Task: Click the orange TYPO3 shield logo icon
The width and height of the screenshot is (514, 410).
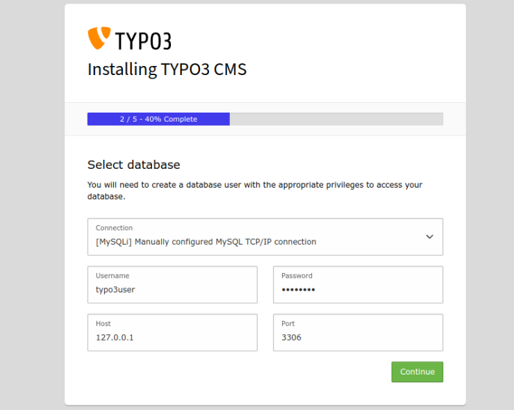Action: (98, 38)
